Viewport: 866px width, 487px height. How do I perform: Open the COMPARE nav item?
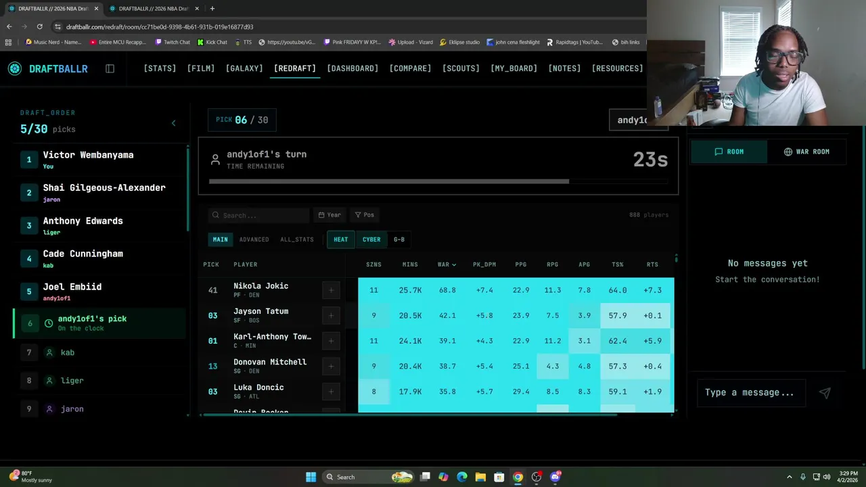[410, 68]
